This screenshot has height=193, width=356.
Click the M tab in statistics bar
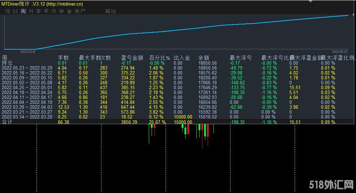click(61, 11)
